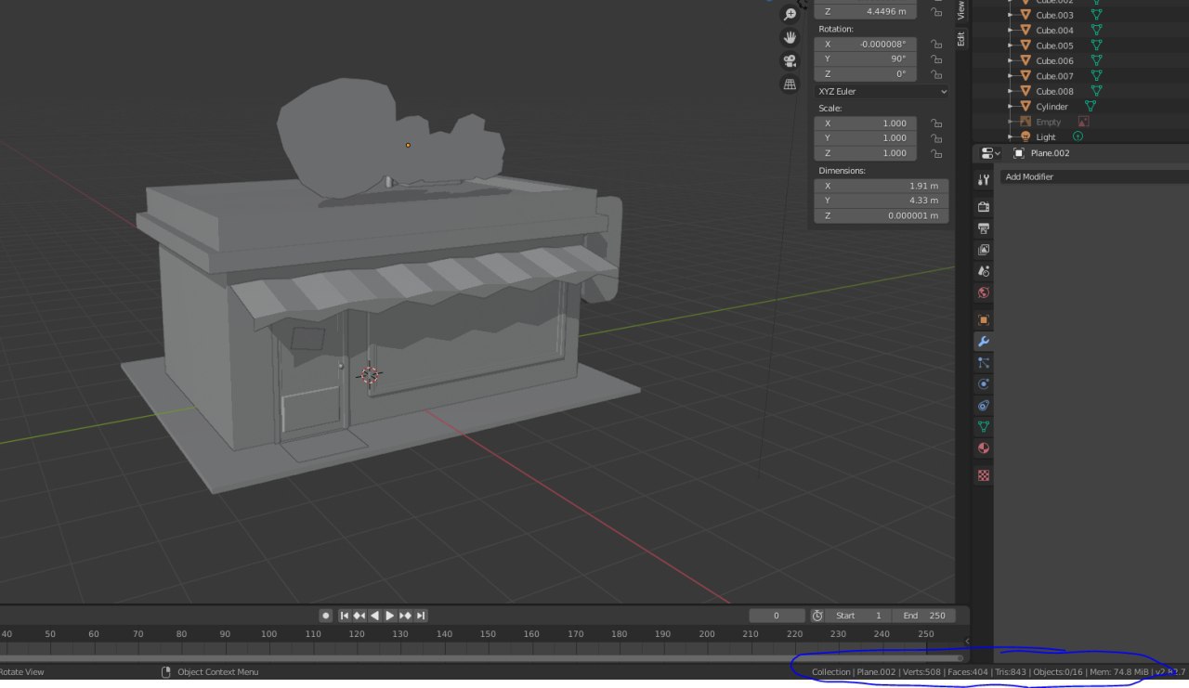Image resolution: width=1189 pixels, height=688 pixels.
Task: Click the Zoom in/out viewport gizmo
Action: pyautogui.click(x=790, y=14)
